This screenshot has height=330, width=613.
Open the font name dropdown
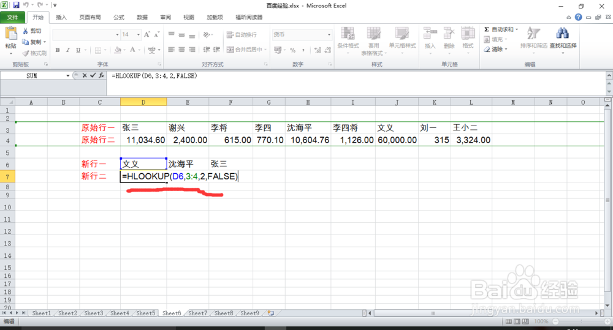coord(117,35)
